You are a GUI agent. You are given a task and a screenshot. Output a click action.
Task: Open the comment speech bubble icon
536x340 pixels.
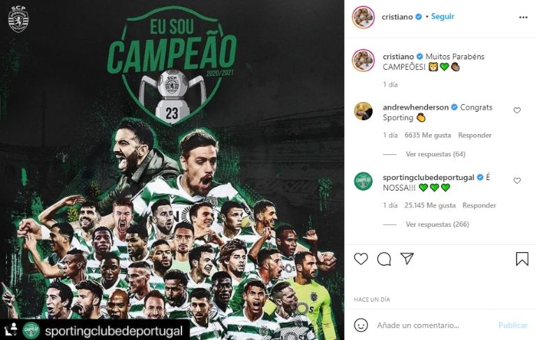click(384, 259)
